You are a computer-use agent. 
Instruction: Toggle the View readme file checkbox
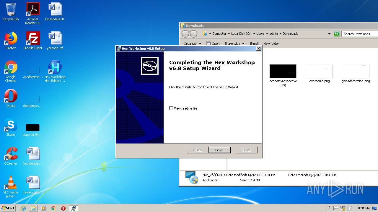coord(171,108)
